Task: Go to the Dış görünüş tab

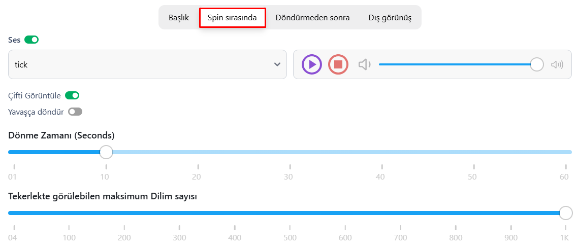Action: 390,18
